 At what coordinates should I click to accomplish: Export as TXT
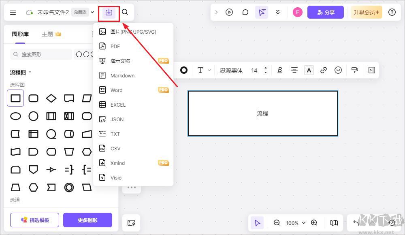[133, 134]
